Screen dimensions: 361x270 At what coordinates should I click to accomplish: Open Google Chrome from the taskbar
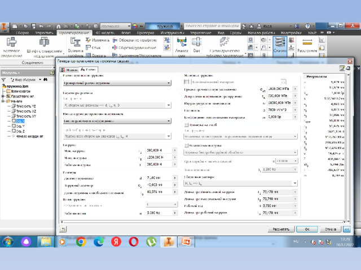coord(81,241)
